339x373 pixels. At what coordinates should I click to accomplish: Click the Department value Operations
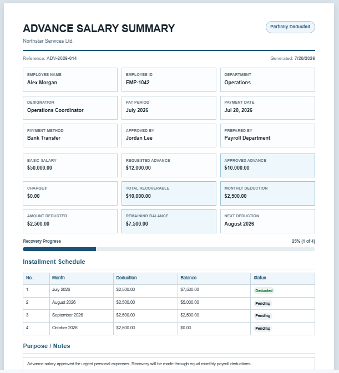click(x=237, y=83)
